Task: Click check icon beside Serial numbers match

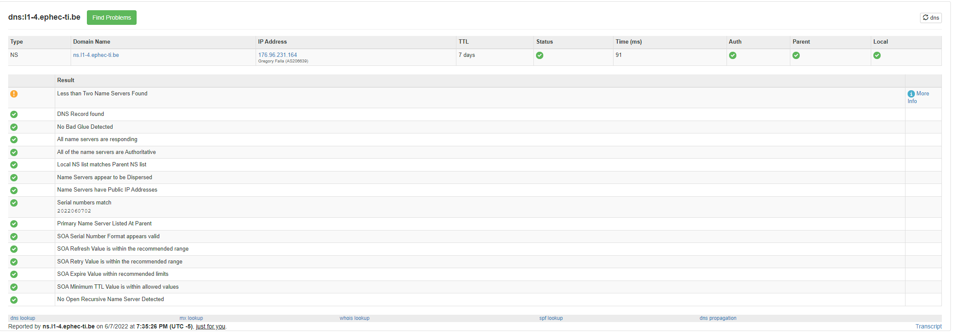Action: point(14,203)
